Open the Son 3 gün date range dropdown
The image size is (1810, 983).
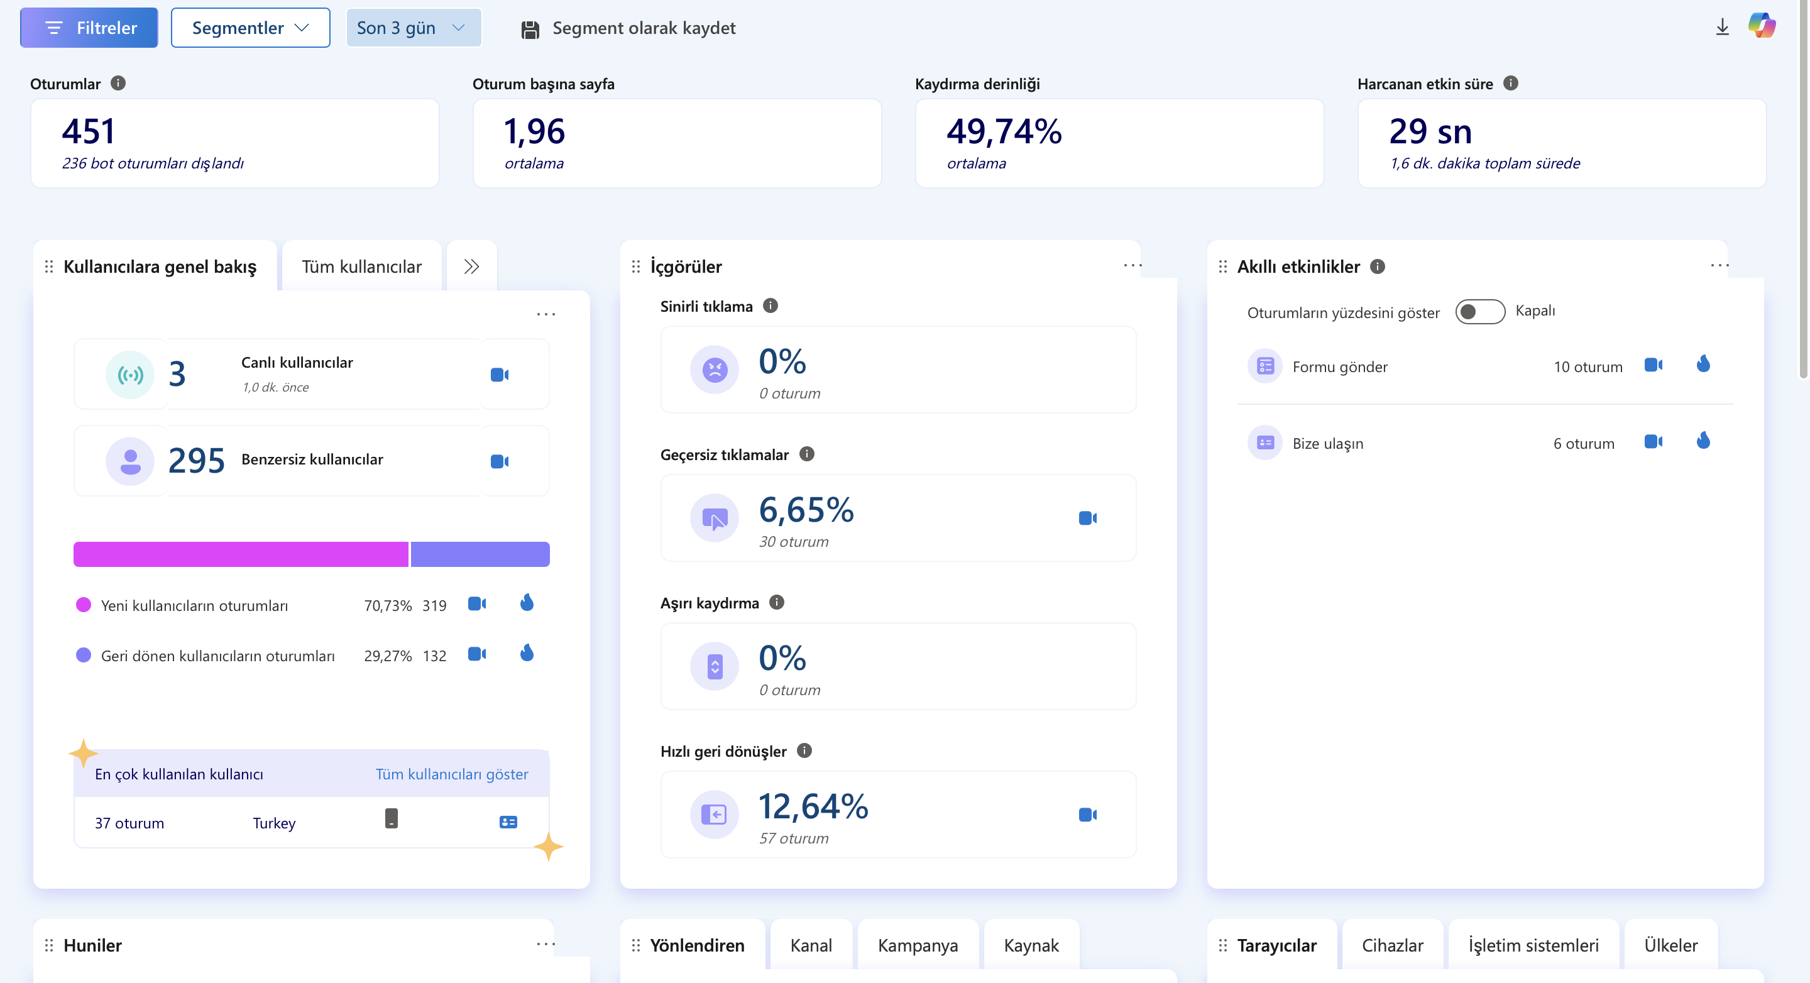click(x=413, y=28)
